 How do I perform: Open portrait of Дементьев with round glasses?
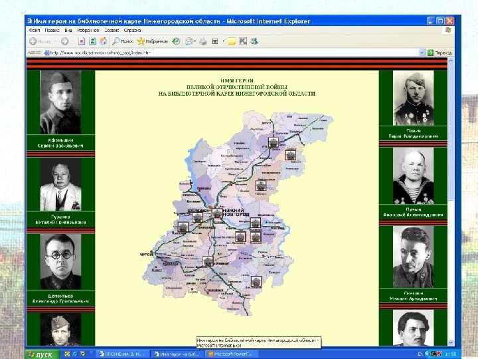pos(60,262)
